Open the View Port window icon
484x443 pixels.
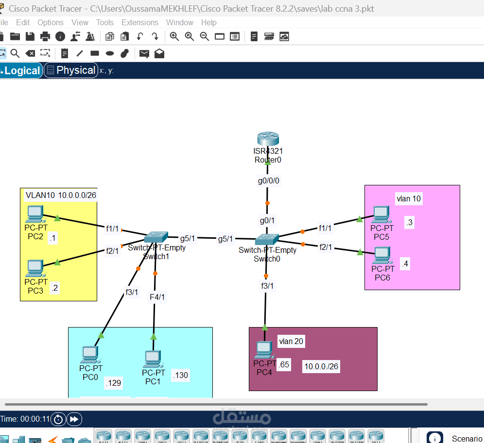pos(220,36)
